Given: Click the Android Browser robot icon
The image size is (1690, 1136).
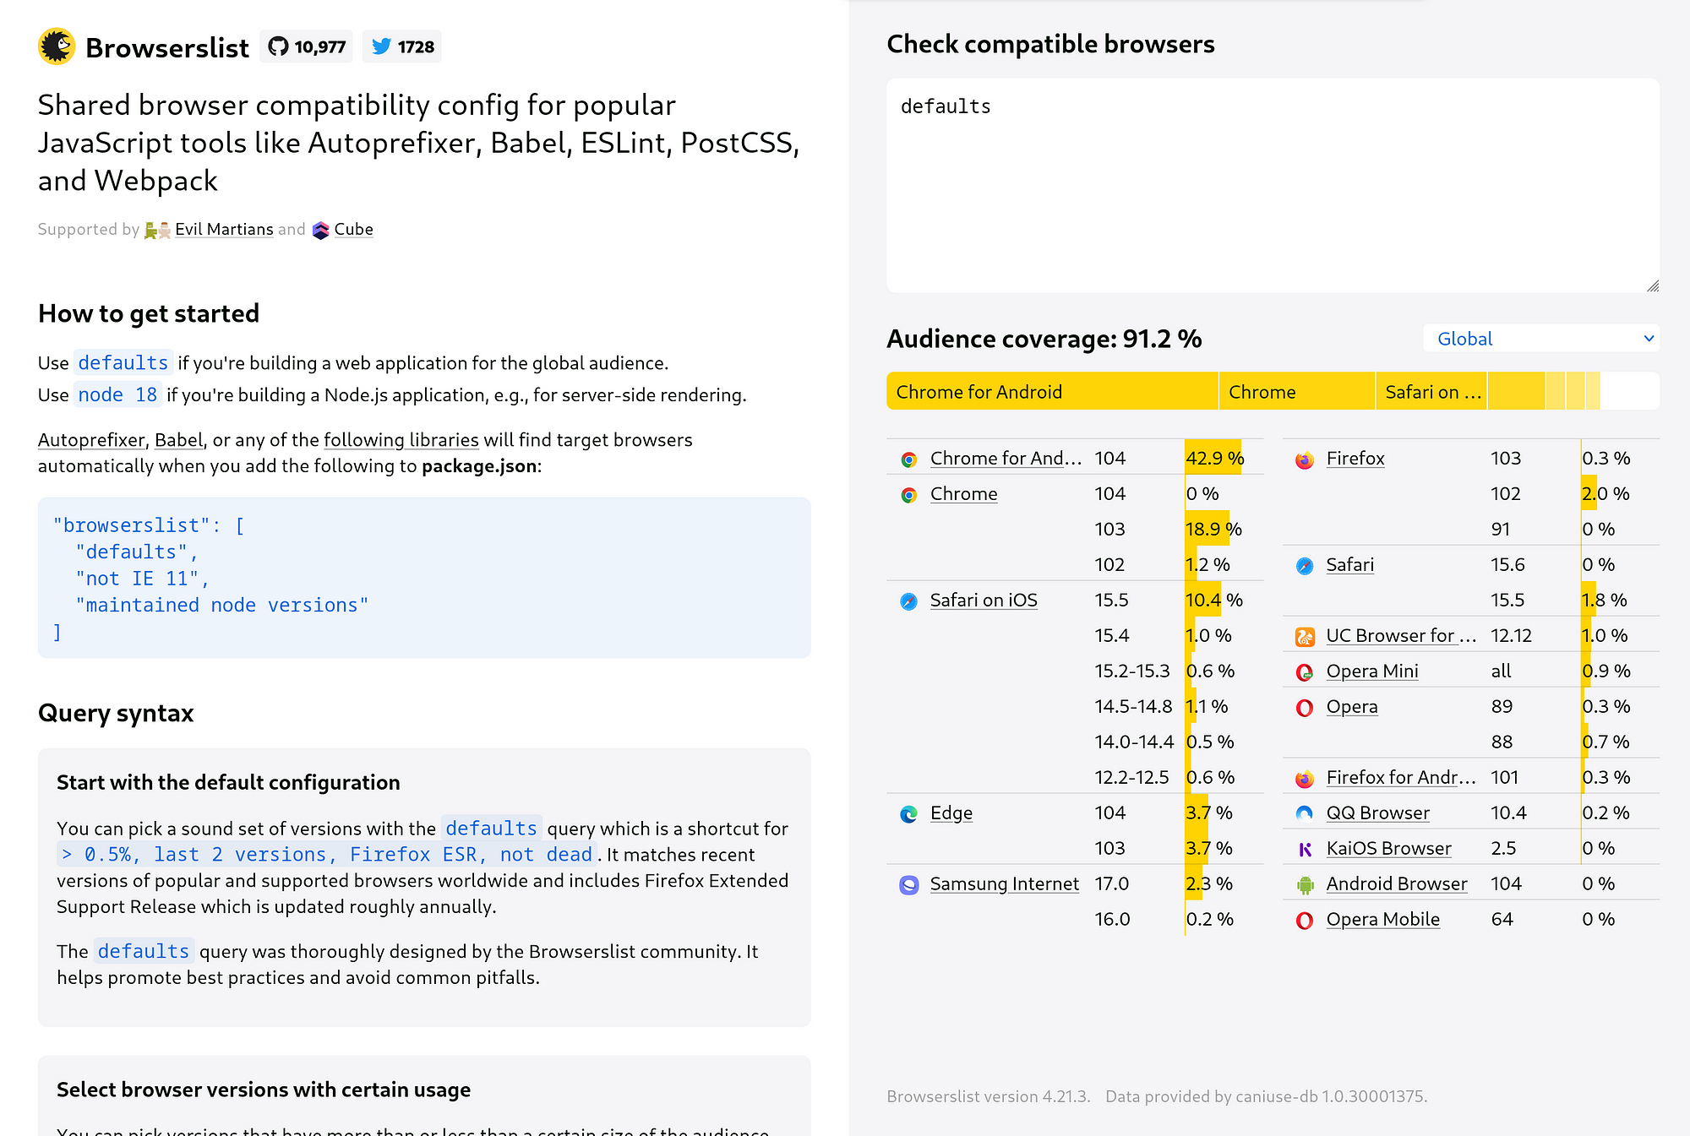Looking at the screenshot, I should point(1305,885).
